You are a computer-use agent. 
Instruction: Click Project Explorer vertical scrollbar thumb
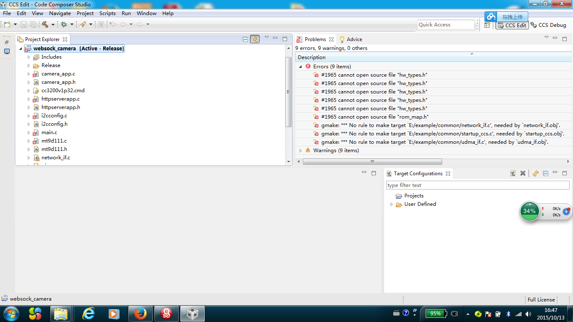(288, 91)
